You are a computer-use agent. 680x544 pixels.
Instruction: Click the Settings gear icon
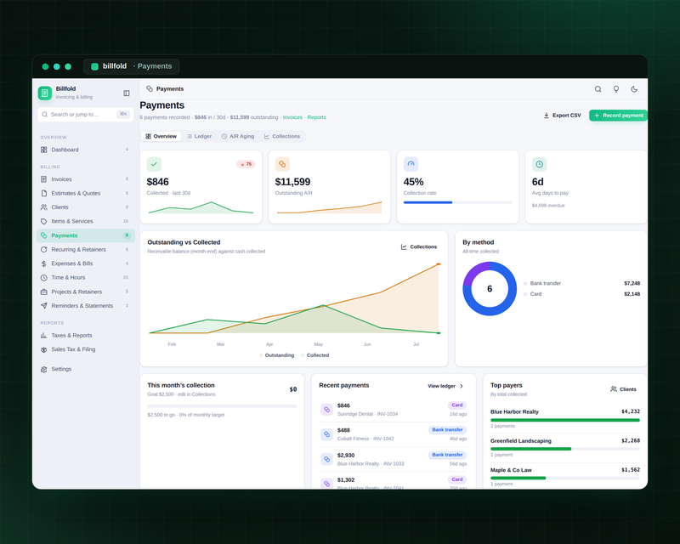pos(44,369)
